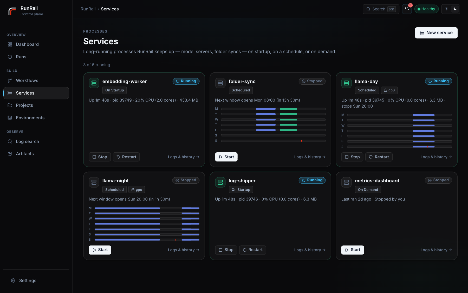View metrics-dashboard Logs & history

click(x=436, y=250)
